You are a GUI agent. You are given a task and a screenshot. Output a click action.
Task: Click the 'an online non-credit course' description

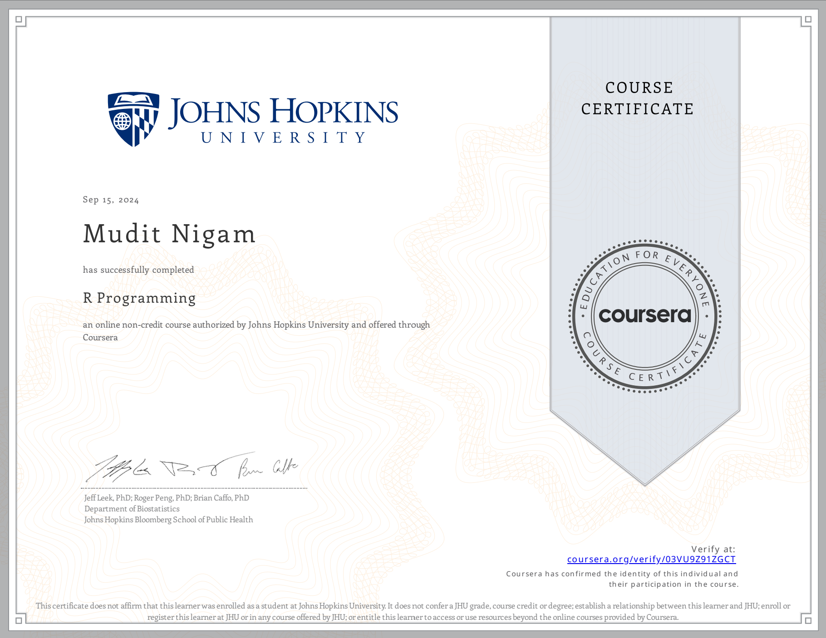pyautogui.click(x=256, y=331)
